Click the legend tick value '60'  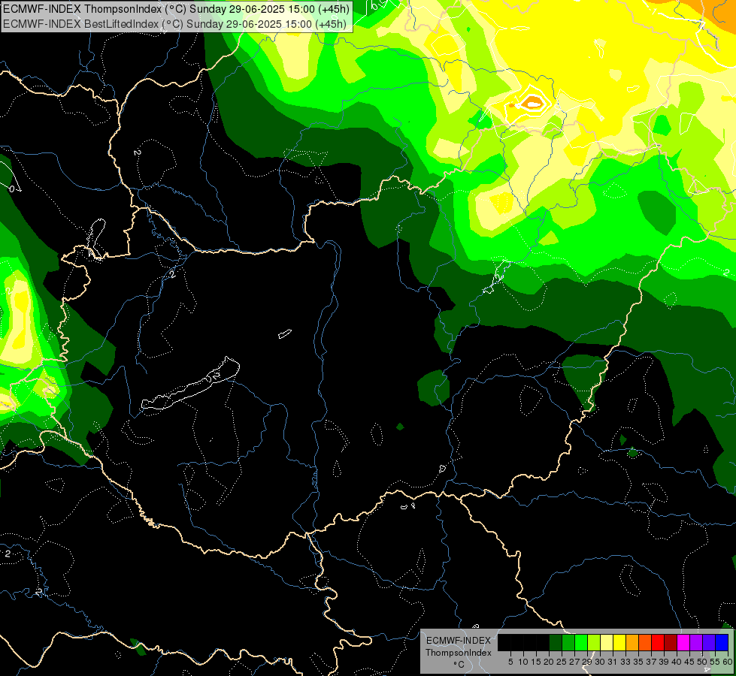(x=728, y=662)
